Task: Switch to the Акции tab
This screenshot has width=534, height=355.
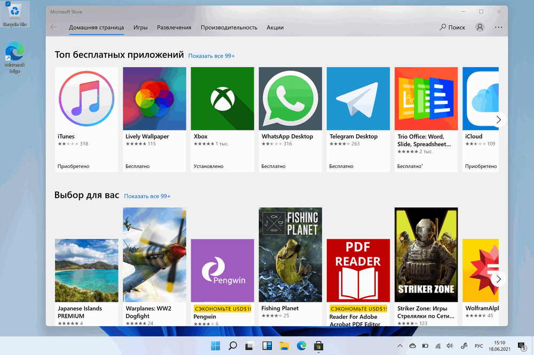Action: pos(275,28)
